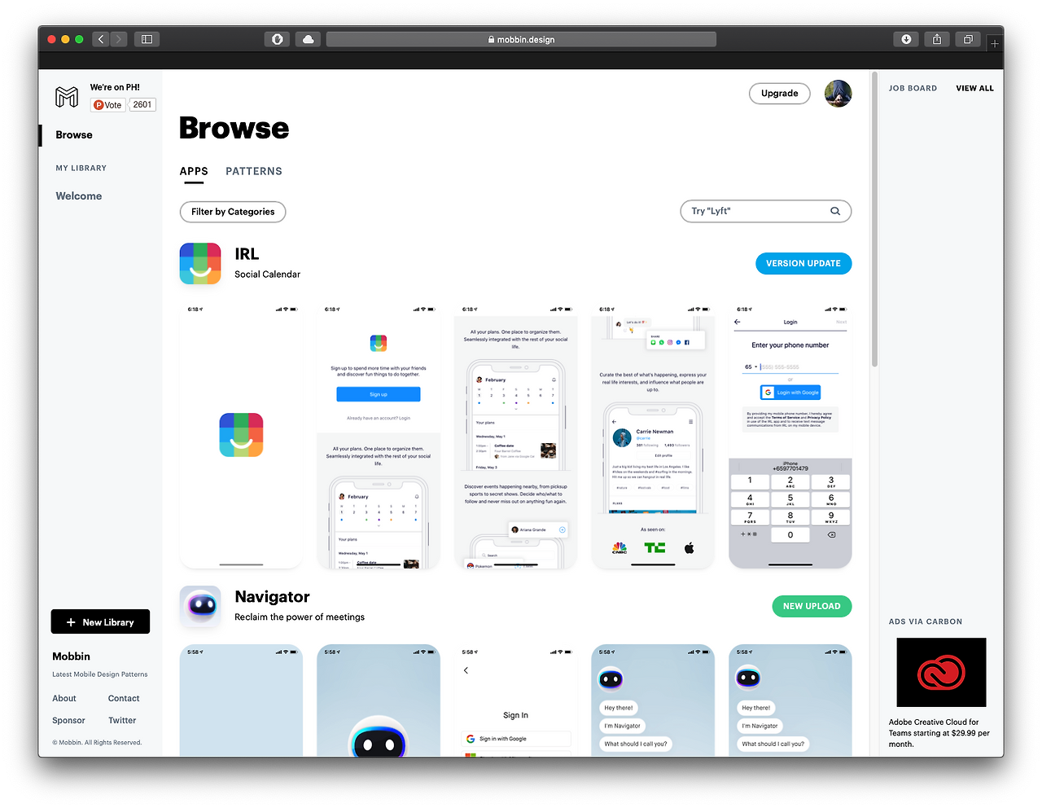Show all tabs overview in Safari
This screenshot has width=1042, height=808.
click(x=968, y=39)
